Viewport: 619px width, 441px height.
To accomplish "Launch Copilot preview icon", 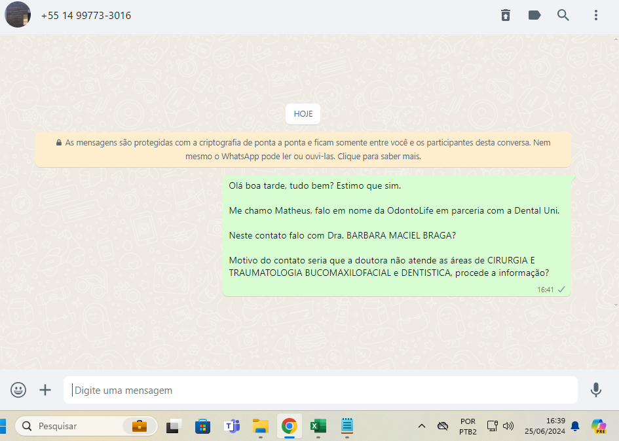I will (599, 426).
